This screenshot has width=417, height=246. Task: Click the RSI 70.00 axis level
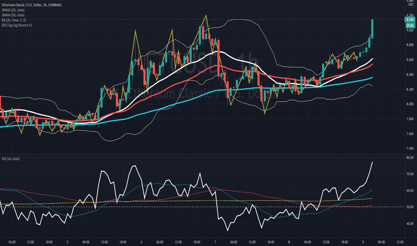pos(410,174)
